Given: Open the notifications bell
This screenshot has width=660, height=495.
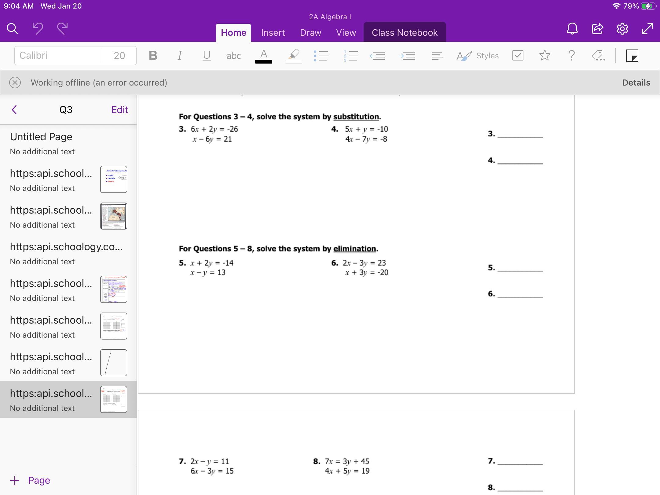Looking at the screenshot, I should pos(572,29).
